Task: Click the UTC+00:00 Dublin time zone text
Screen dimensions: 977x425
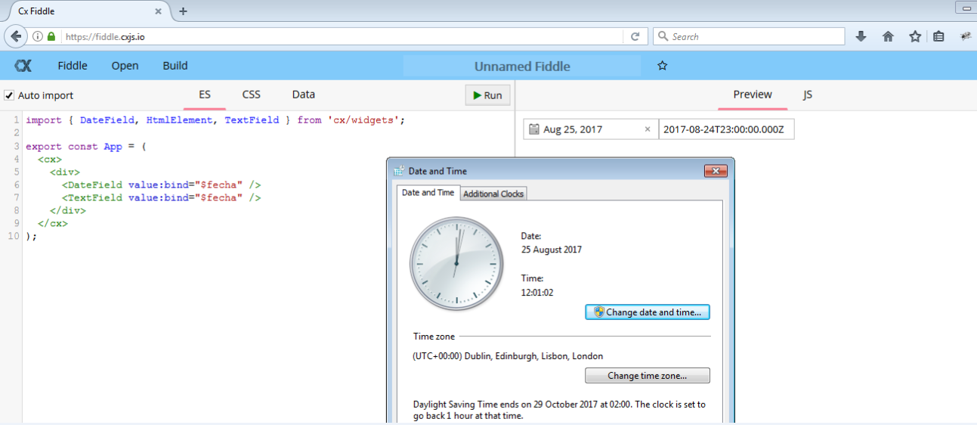Action: click(x=508, y=355)
